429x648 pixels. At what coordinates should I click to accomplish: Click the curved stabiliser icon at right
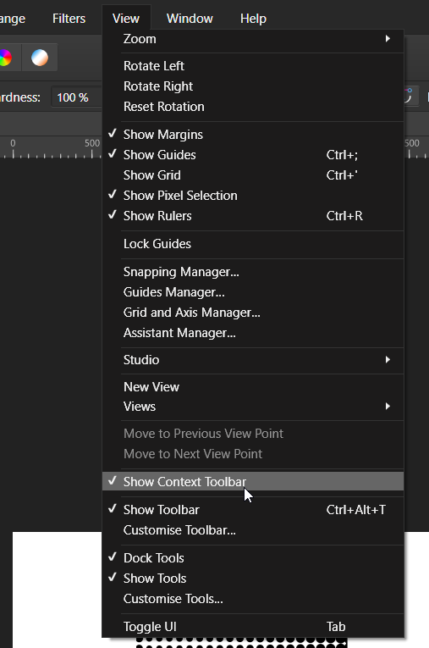point(408,96)
